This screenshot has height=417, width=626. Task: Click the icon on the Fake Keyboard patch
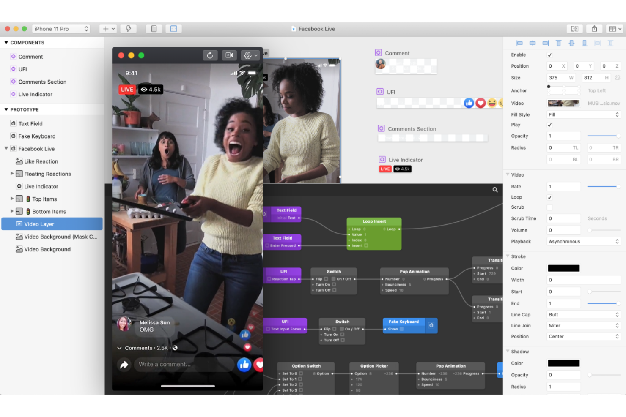[x=431, y=325]
